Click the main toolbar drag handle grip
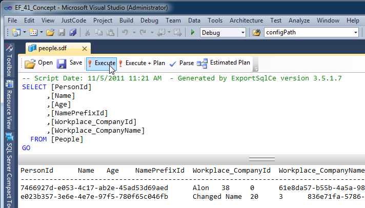Image resolution: width=365 pixels, height=208 pixels. tap(8, 32)
